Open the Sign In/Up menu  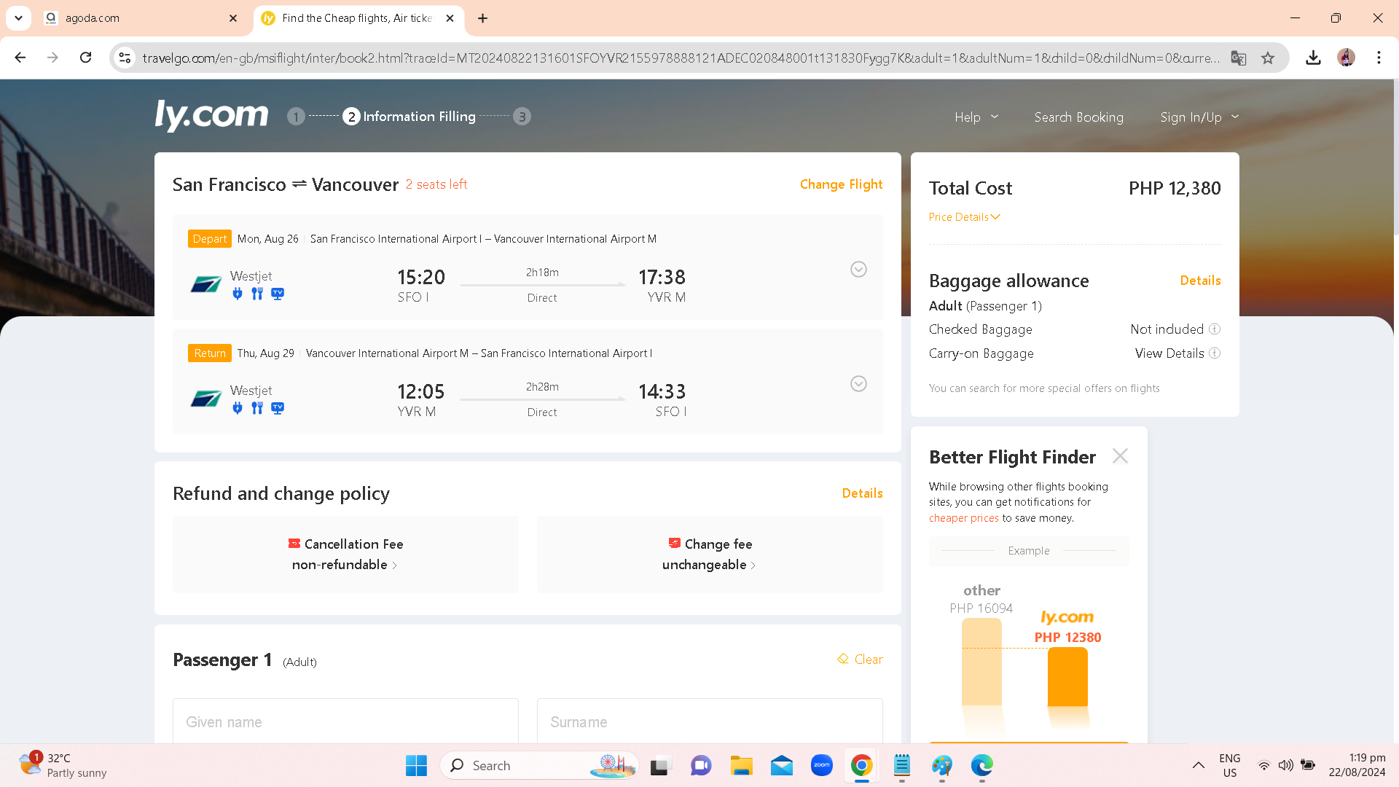[1199, 117]
